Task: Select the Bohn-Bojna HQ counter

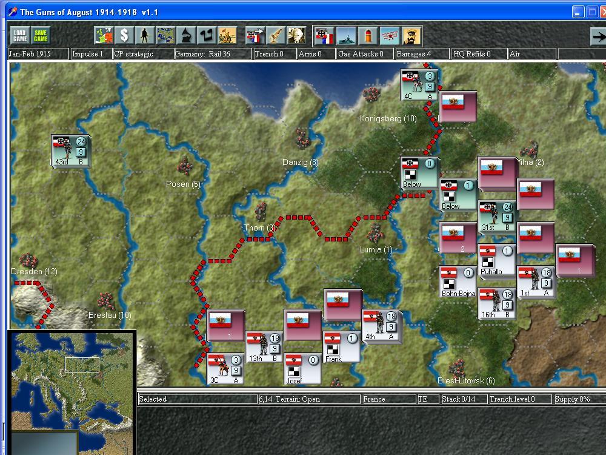Action: 458,281
